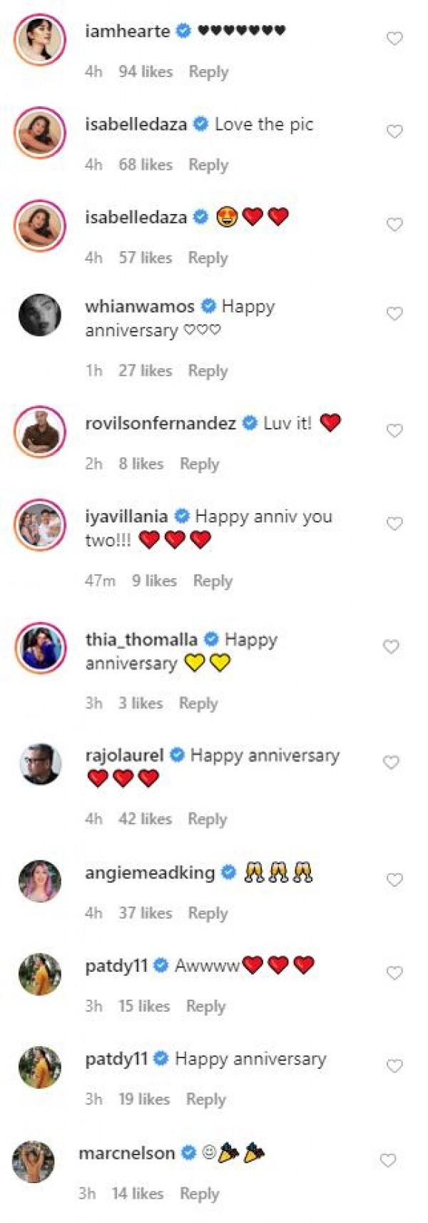Tap heart icon on whianwamos's comment

coord(394,314)
